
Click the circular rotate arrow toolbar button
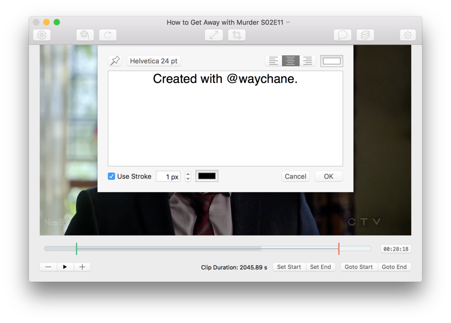click(x=108, y=35)
